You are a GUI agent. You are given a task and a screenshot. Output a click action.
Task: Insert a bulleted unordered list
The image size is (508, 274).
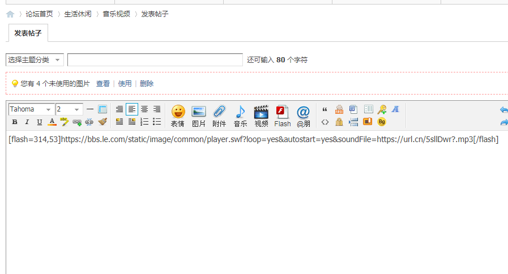[x=157, y=122]
